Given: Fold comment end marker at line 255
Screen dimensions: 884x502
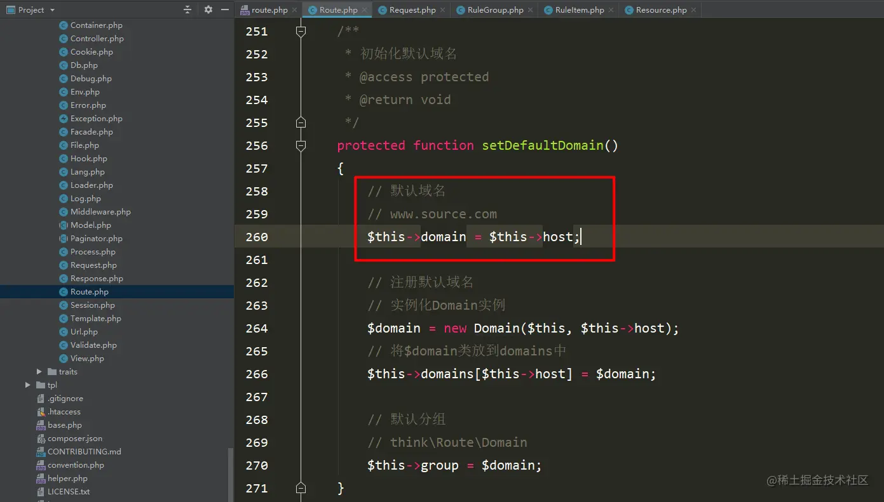Looking at the screenshot, I should (x=301, y=122).
